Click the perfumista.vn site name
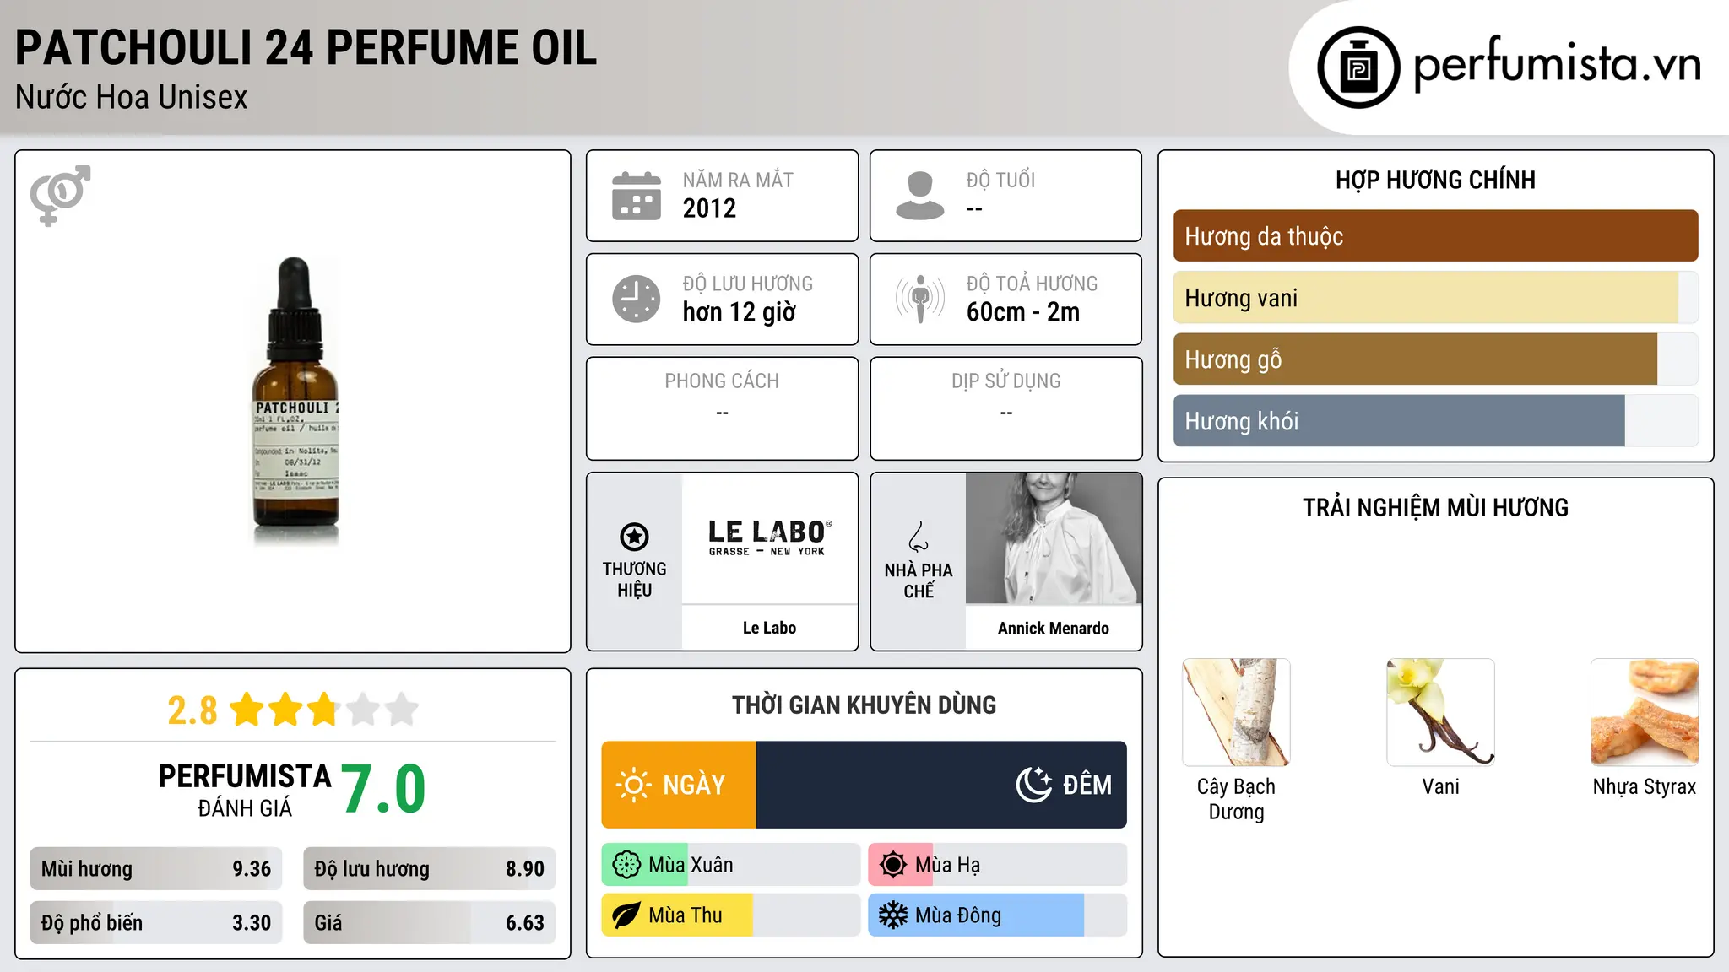The height and width of the screenshot is (972, 1729). pyautogui.click(x=1558, y=63)
